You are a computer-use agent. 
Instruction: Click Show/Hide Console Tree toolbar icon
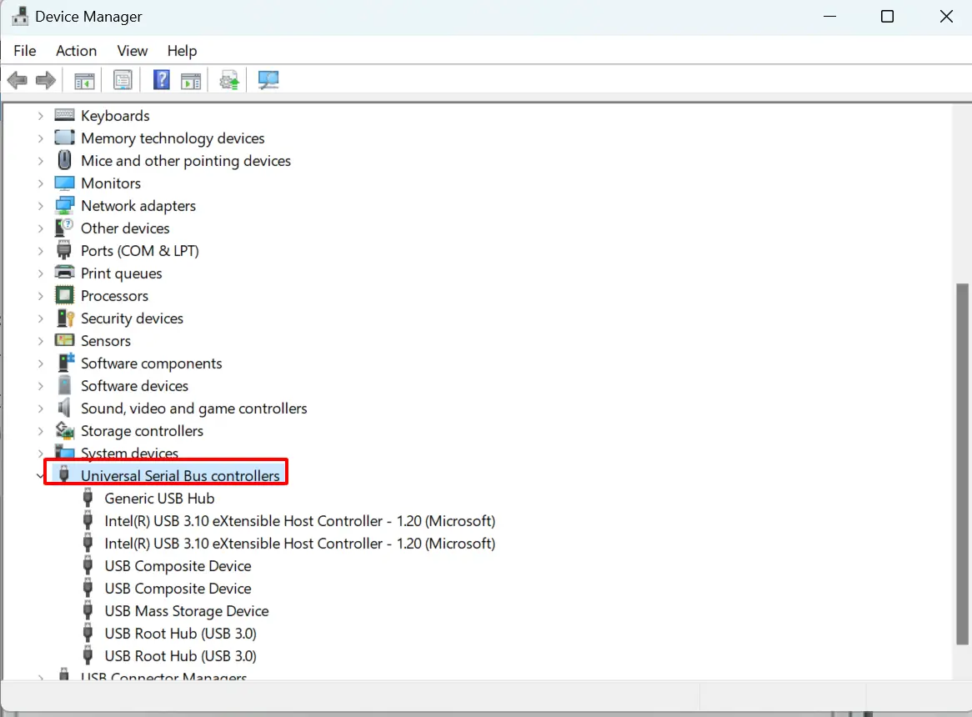click(x=84, y=81)
